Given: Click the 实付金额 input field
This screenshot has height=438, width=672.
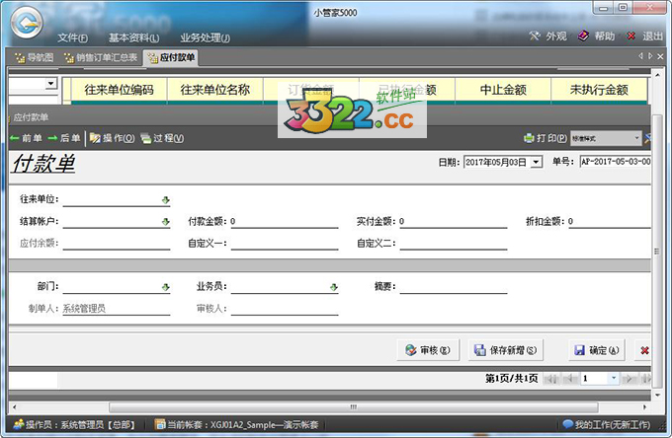Looking at the screenshot, I should 453,222.
